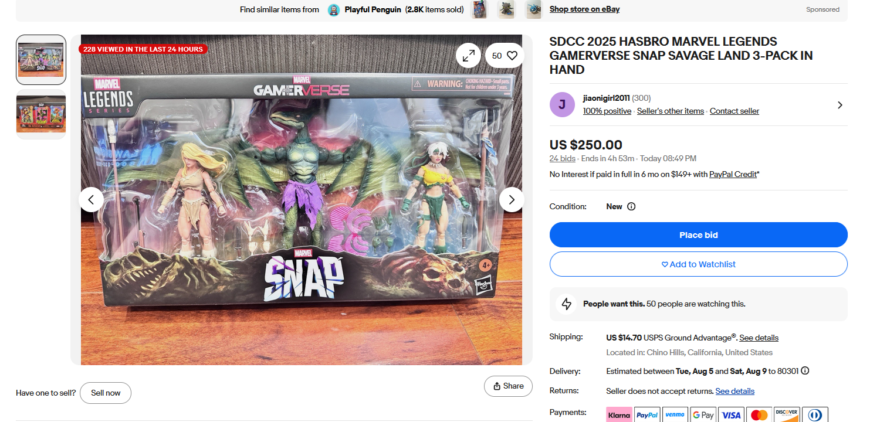Place a bid on this item
Image resolution: width=870 pixels, height=422 pixels.
pyautogui.click(x=698, y=234)
